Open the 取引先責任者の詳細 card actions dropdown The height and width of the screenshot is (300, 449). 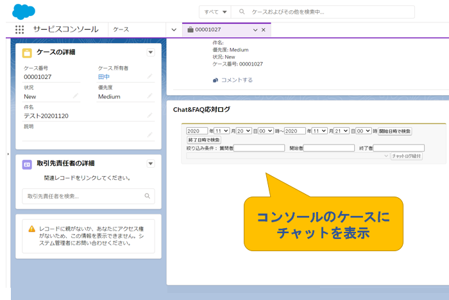click(x=151, y=164)
